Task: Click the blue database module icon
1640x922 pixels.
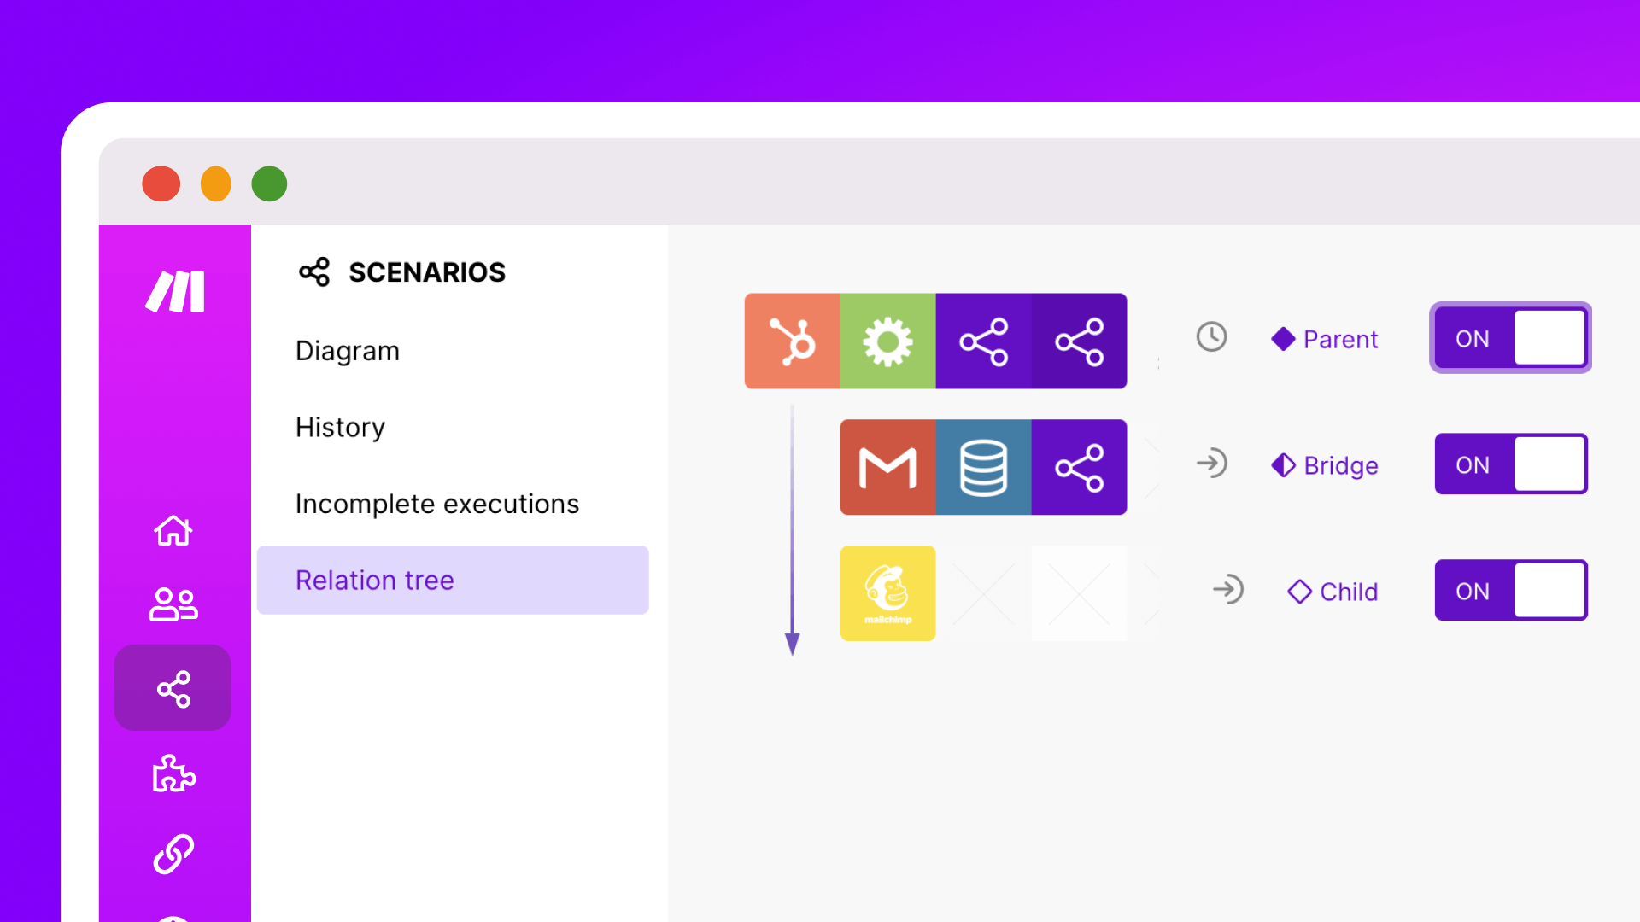Action: tap(983, 467)
